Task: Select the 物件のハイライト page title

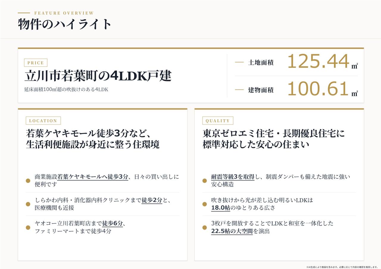Action: pyautogui.click(x=65, y=24)
